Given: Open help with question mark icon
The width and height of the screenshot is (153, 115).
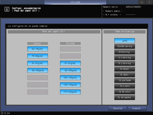Looking at the screenshot, I should pyautogui.click(x=149, y=2).
